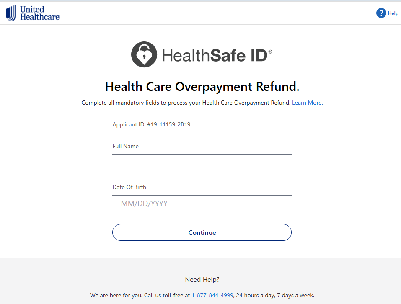The width and height of the screenshot is (401, 304).
Task: Open the Learn More link
Action: tap(306, 103)
